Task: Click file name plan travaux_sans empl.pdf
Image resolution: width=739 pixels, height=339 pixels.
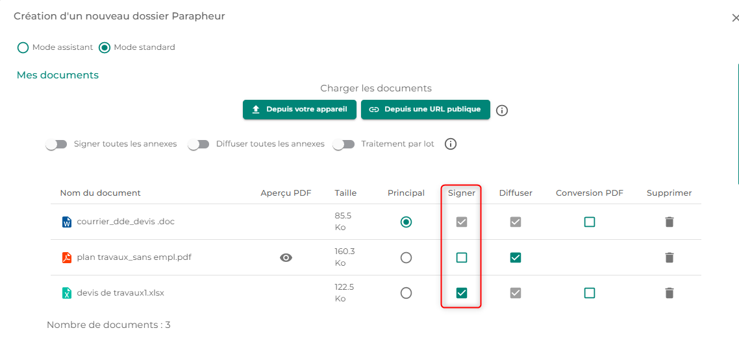Action: point(134,257)
